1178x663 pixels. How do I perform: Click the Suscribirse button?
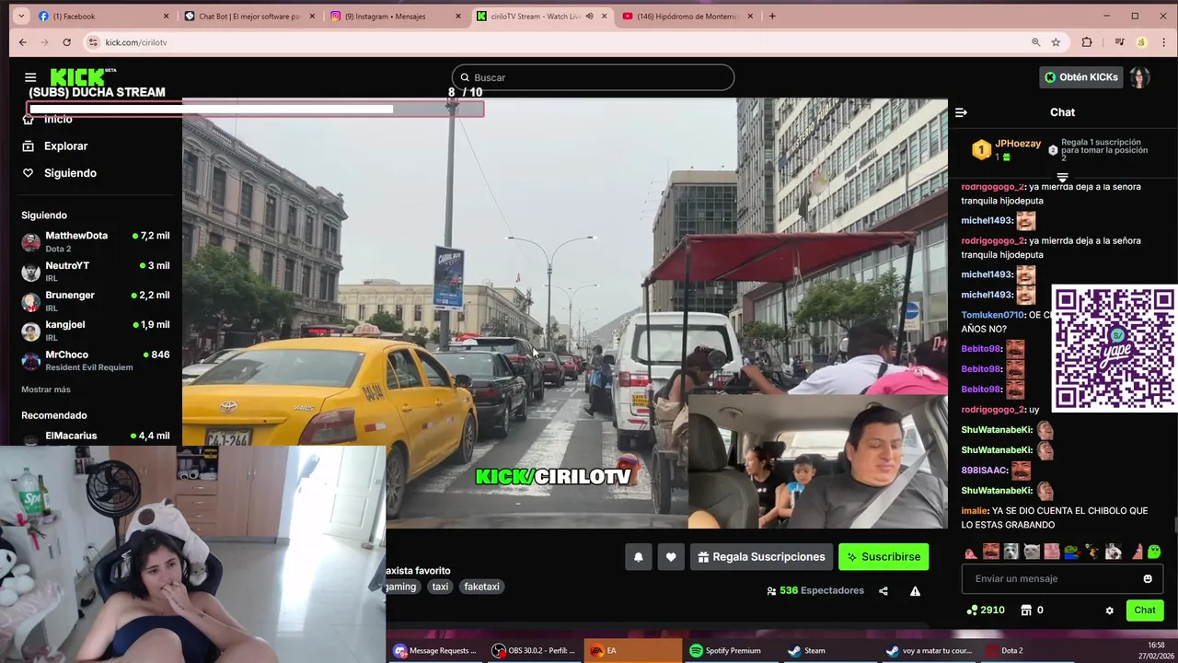tap(883, 557)
